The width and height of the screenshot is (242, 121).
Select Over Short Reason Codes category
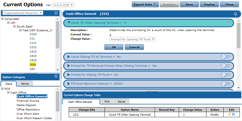(x=34, y=118)
